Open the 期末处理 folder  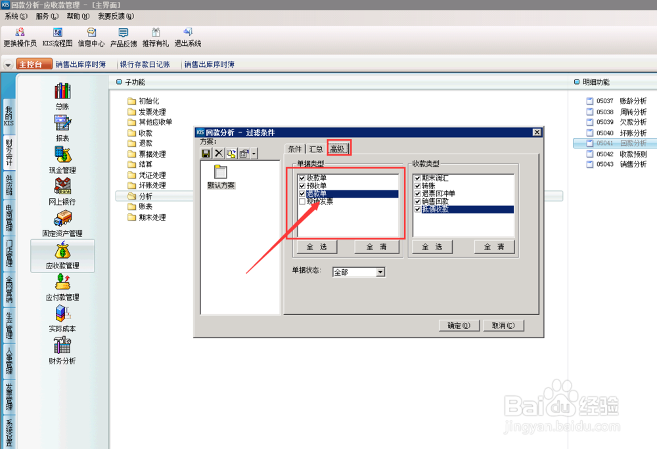tap(147, 217)
